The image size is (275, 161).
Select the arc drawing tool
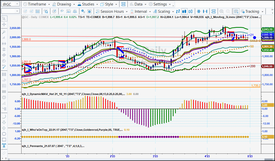coord(4,116)
